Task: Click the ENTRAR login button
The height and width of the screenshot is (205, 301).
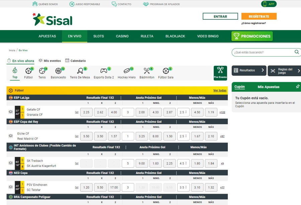Action: pyautogui.click(x=220, y=16)
